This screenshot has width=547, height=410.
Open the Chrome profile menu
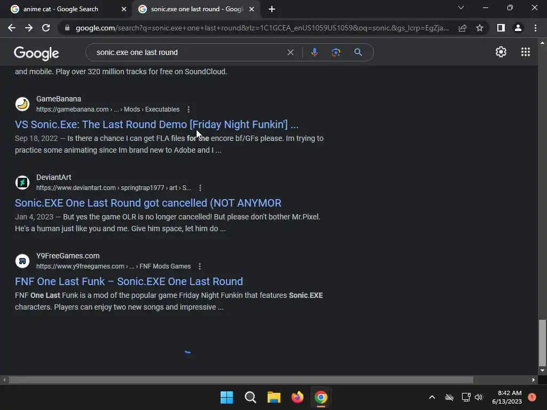pos(518,28)
